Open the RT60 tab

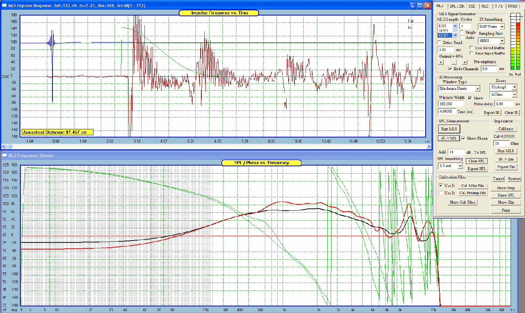512,6
